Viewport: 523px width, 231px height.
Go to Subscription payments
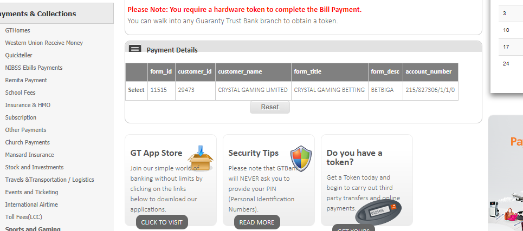21,117
